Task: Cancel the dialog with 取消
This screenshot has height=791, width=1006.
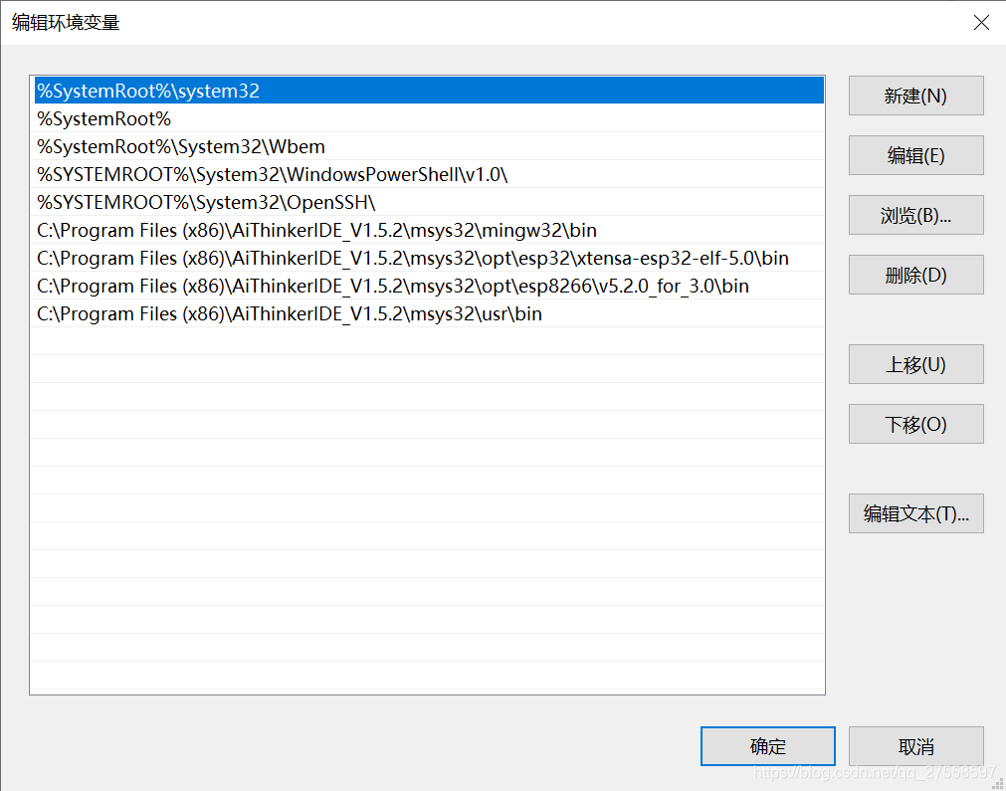Action: 915,746
